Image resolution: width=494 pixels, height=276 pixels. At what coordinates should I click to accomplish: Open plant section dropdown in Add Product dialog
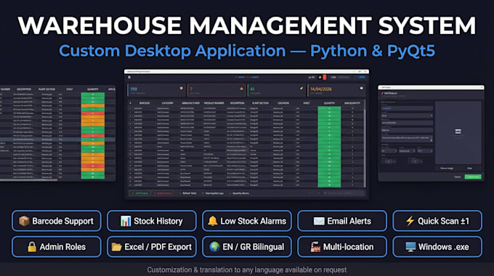click(389, 151)
